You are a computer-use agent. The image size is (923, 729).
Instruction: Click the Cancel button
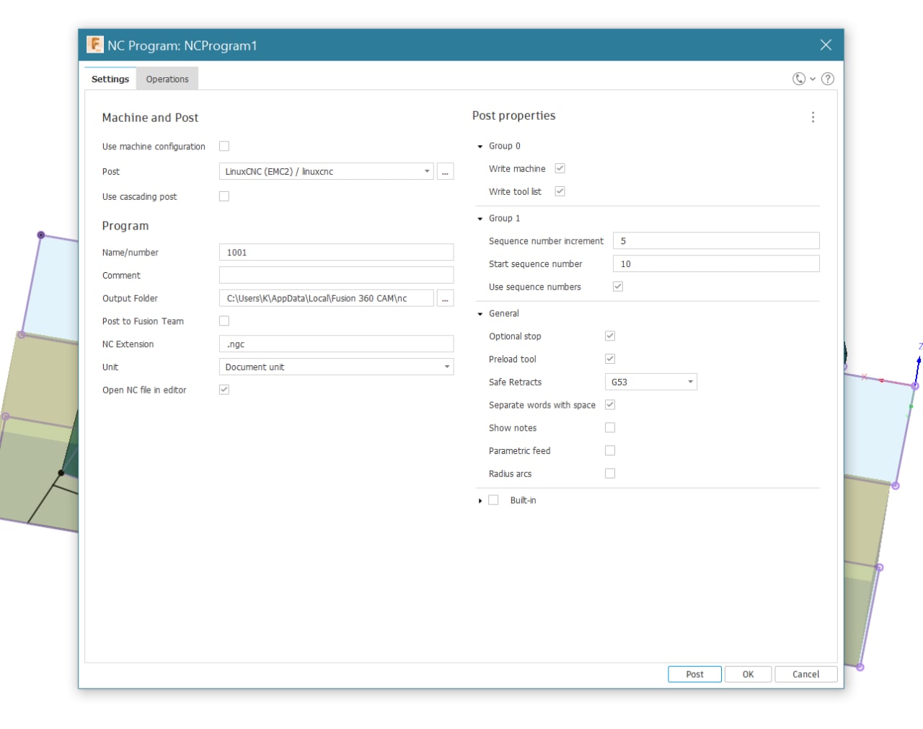(x=805, y=674)
